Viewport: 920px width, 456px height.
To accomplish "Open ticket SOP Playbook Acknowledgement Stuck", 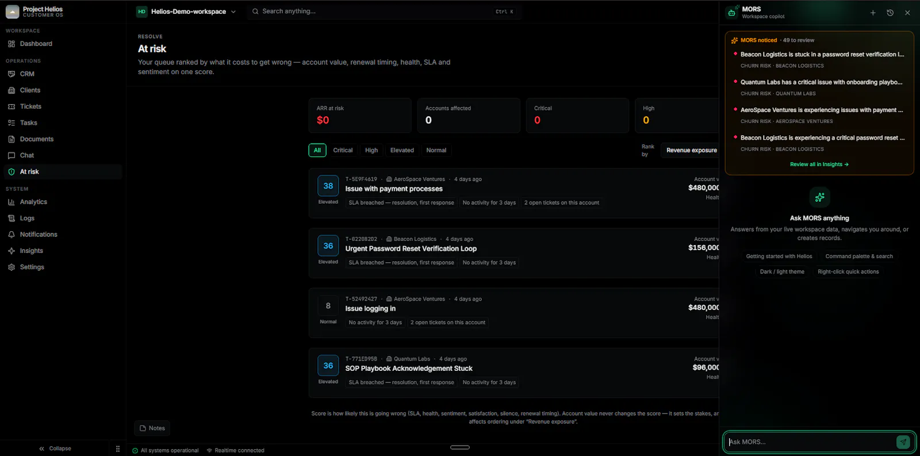I will pos(409,368).
